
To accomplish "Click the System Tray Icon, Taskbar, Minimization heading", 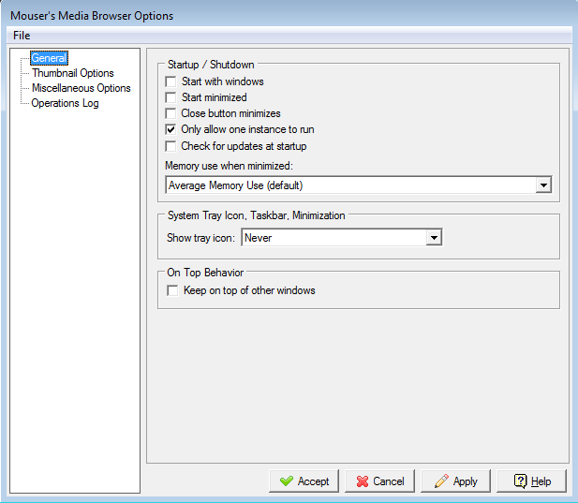I will click(x=256, y=215).
